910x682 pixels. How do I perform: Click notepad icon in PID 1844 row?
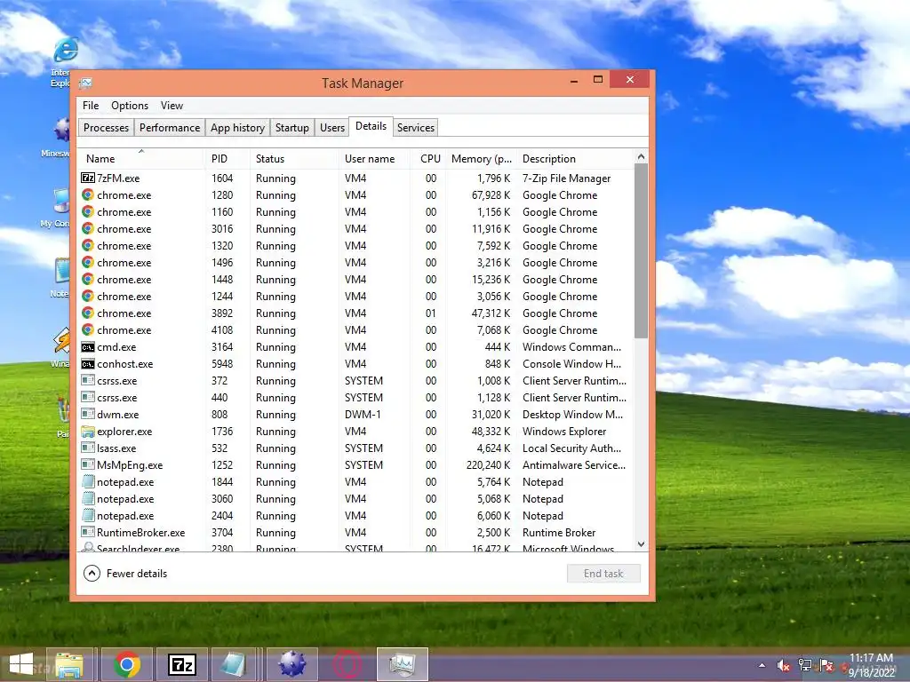click(x=88, y=481)
